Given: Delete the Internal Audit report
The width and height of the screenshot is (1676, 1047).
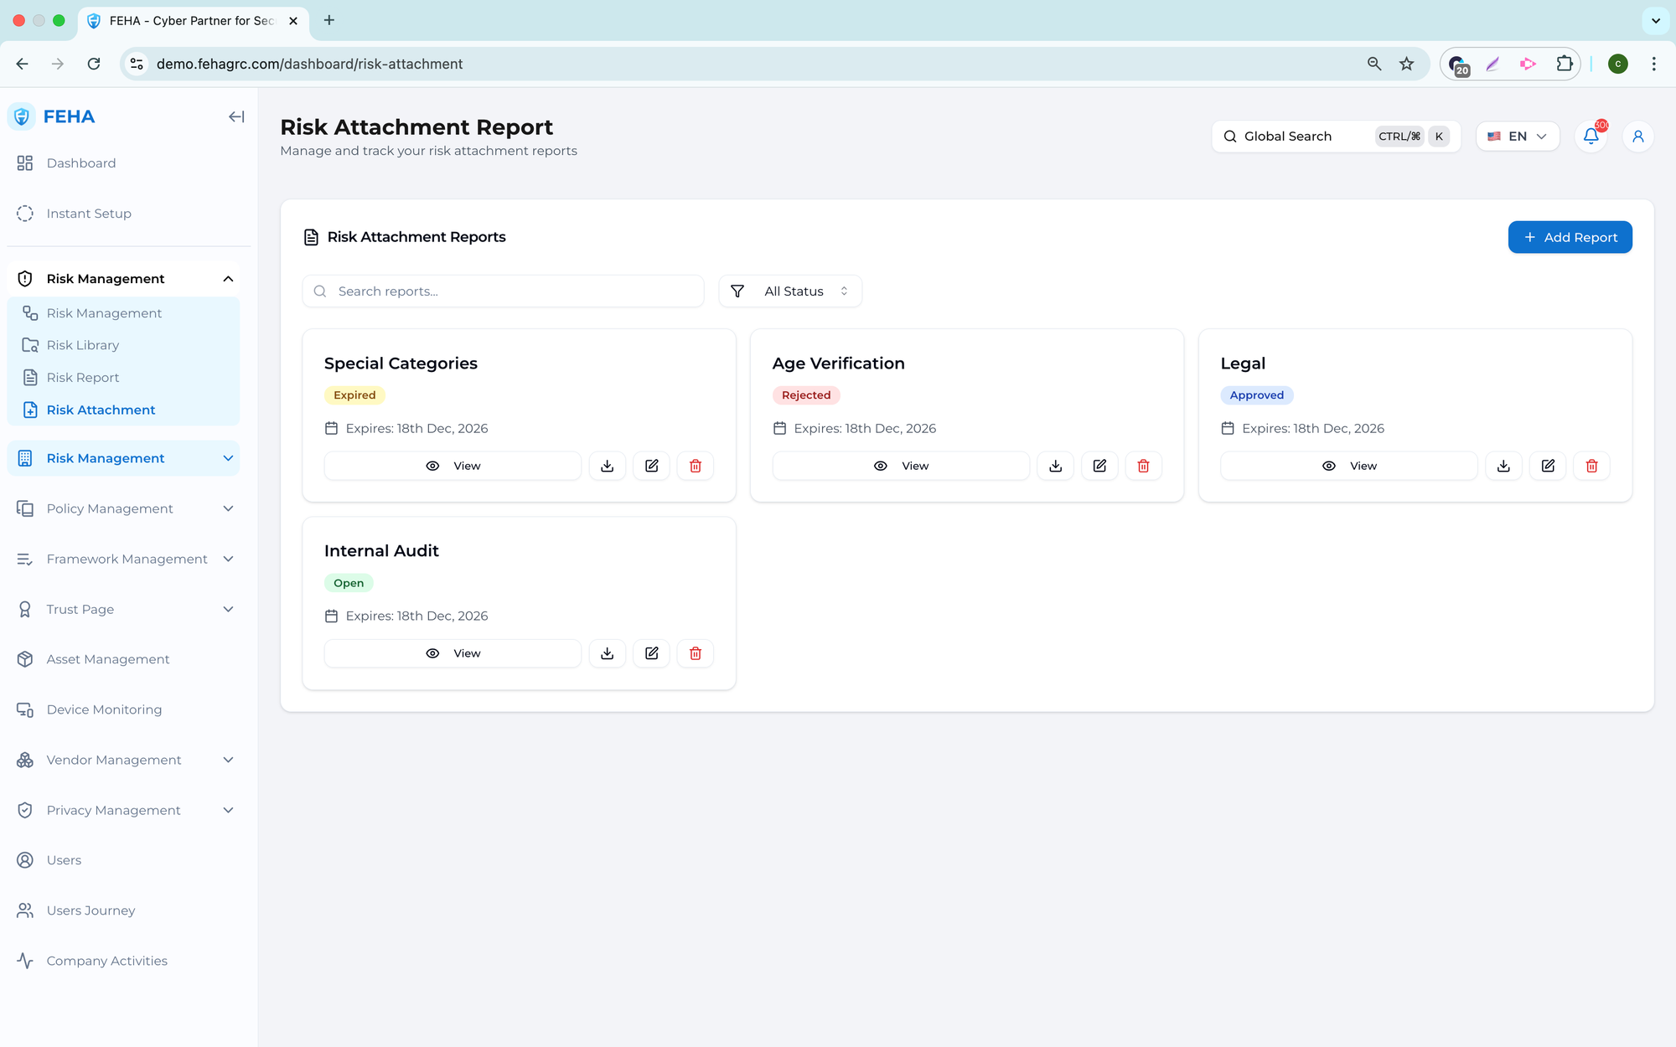Looking at the screenshot, I should click(x=695, y=653).
